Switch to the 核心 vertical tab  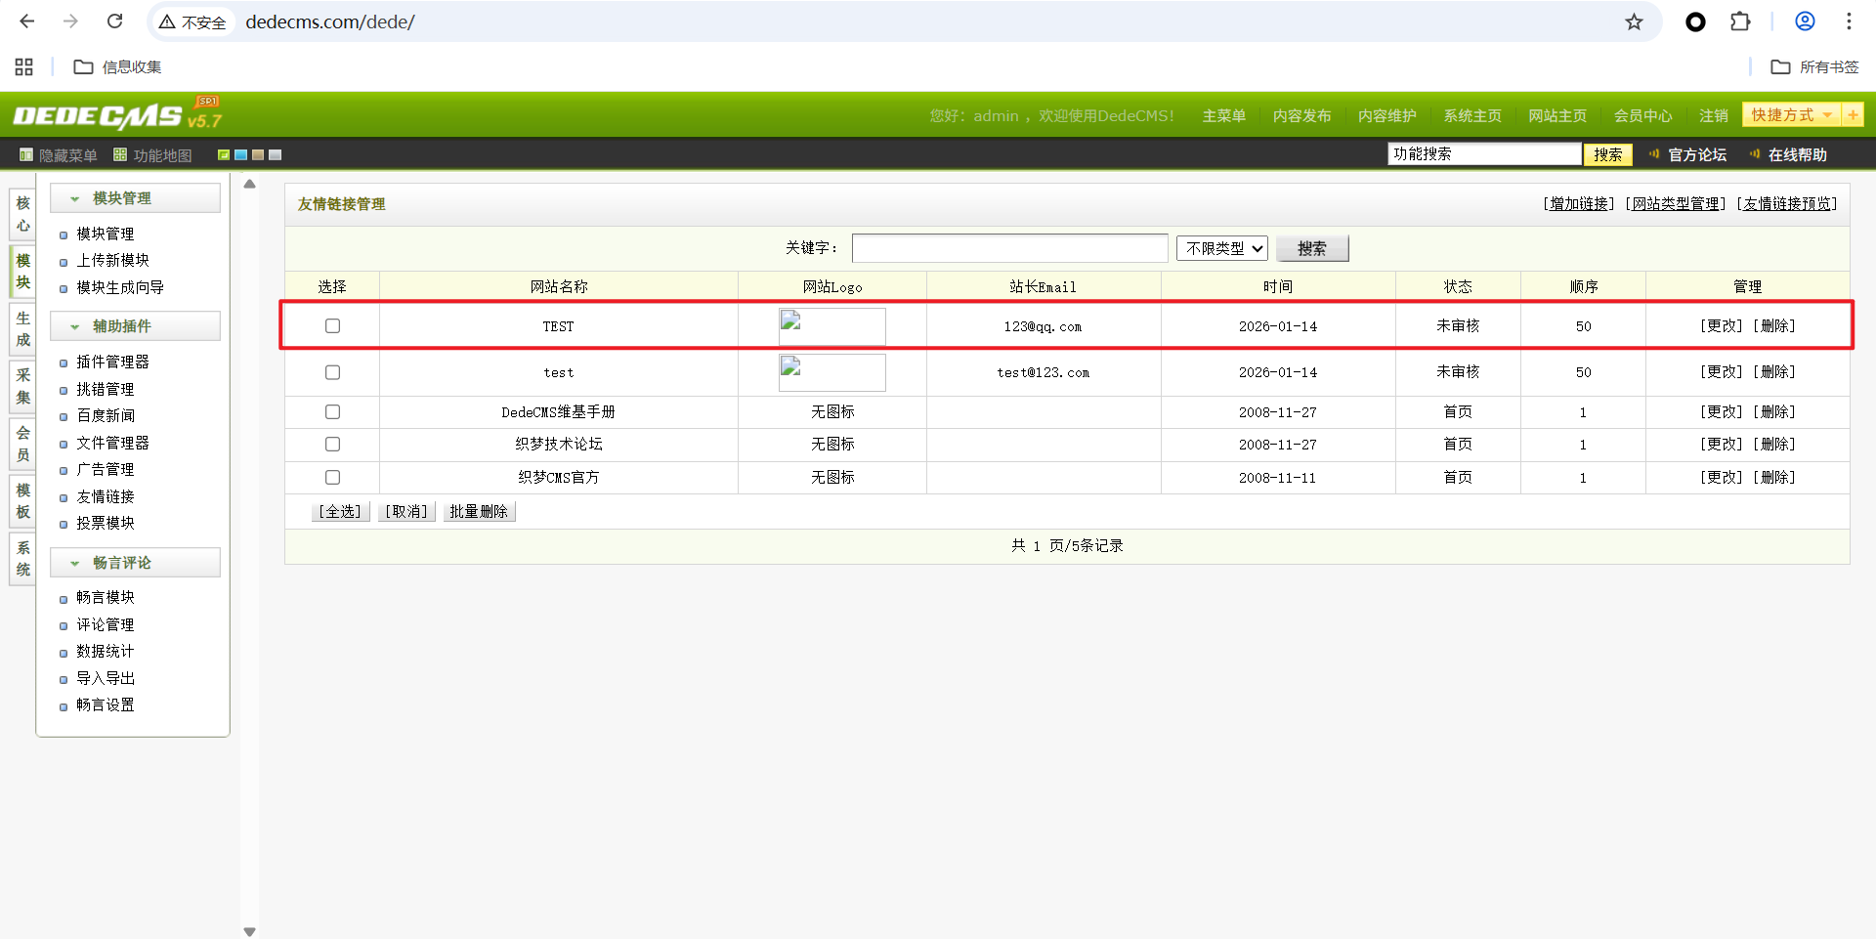point(23,214)
